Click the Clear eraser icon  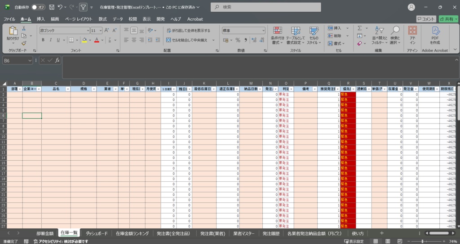360,43
